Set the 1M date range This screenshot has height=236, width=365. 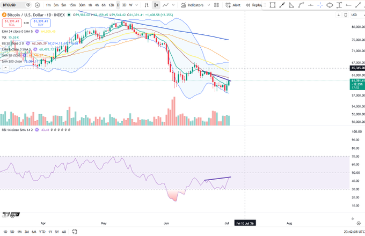coord(19,232)
